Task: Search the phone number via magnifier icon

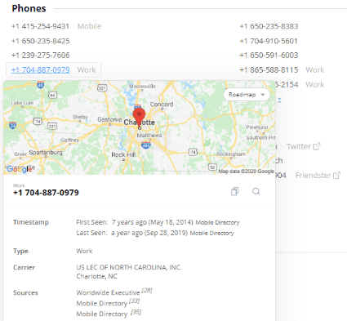Action: pyautogui.click(x=256, y=191)
